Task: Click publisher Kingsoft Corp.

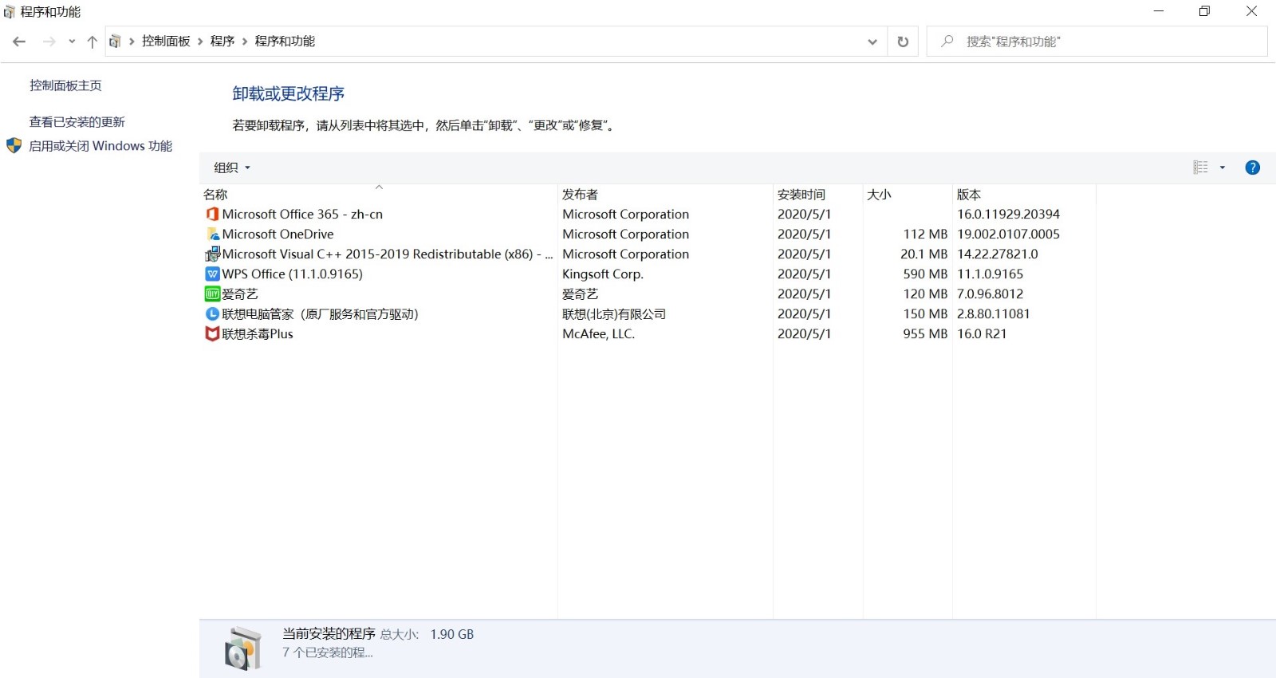Action: (x=602, y=274)
